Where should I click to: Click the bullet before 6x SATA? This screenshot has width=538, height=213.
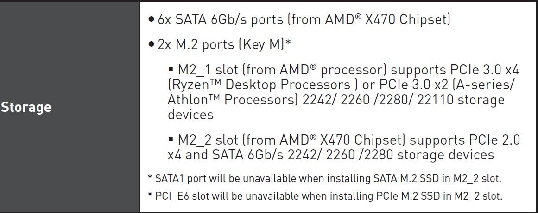click(152, 19)
